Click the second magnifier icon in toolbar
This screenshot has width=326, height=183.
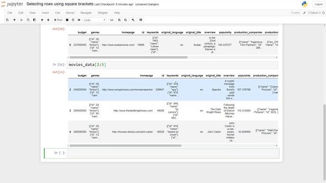point(126,20)
